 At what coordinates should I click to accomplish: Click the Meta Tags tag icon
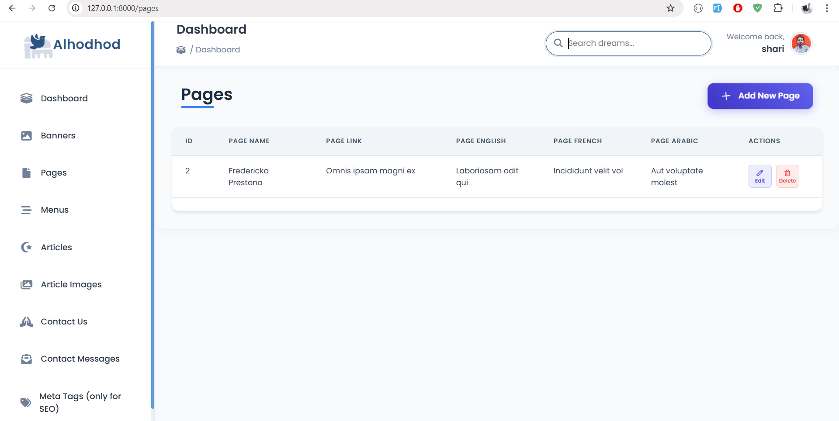pos(26,402)
